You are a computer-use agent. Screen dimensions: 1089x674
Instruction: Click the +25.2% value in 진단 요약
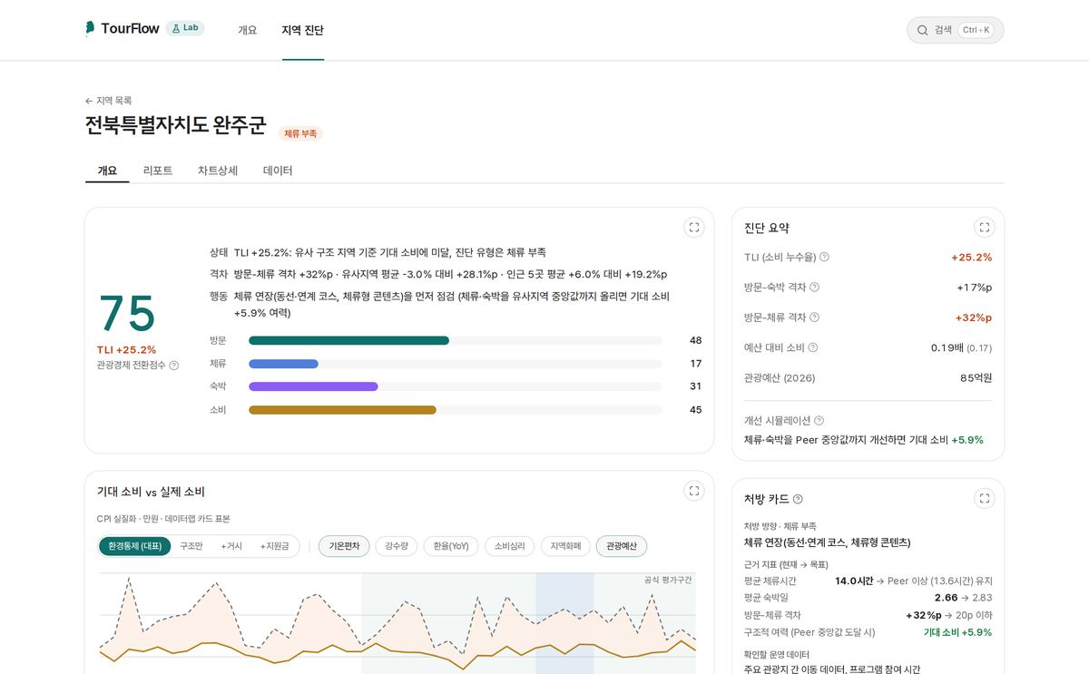pos(971,258)
